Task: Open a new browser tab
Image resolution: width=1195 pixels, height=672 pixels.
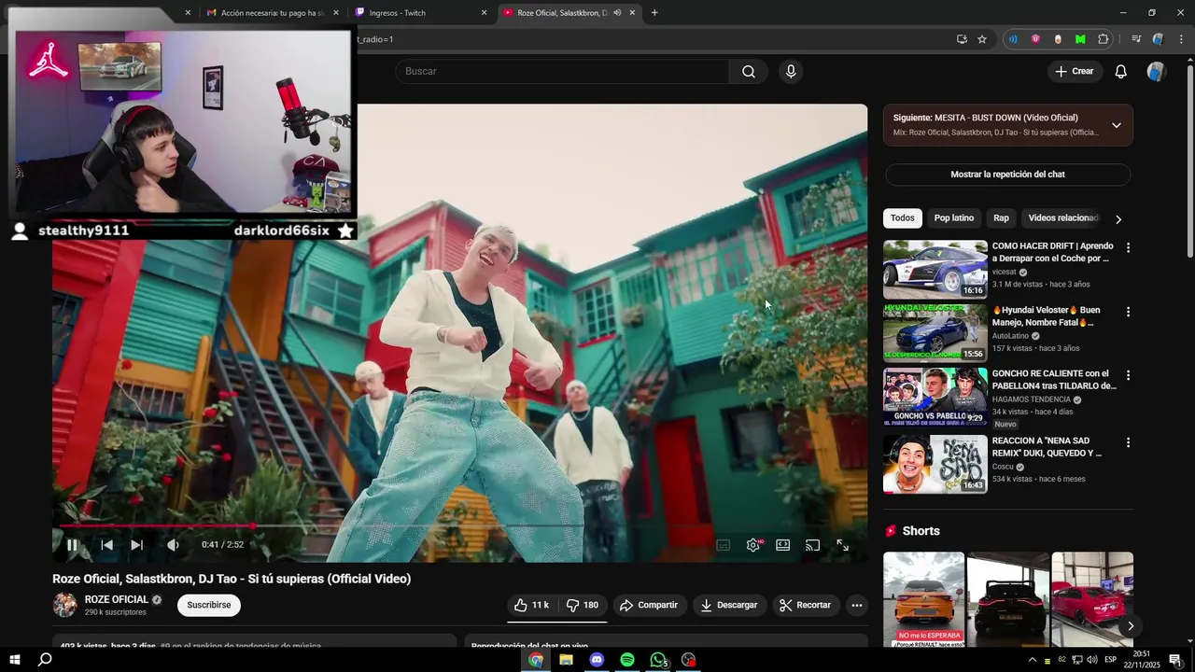Action: [x=654, y=12]
